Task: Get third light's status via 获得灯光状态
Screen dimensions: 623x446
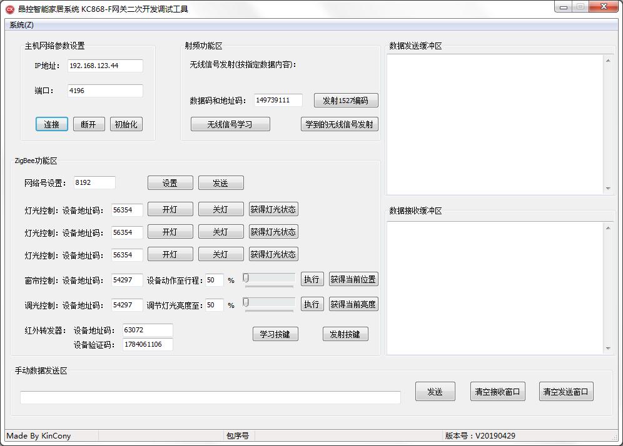Action: pyautogui.click(x=273, y=254)
